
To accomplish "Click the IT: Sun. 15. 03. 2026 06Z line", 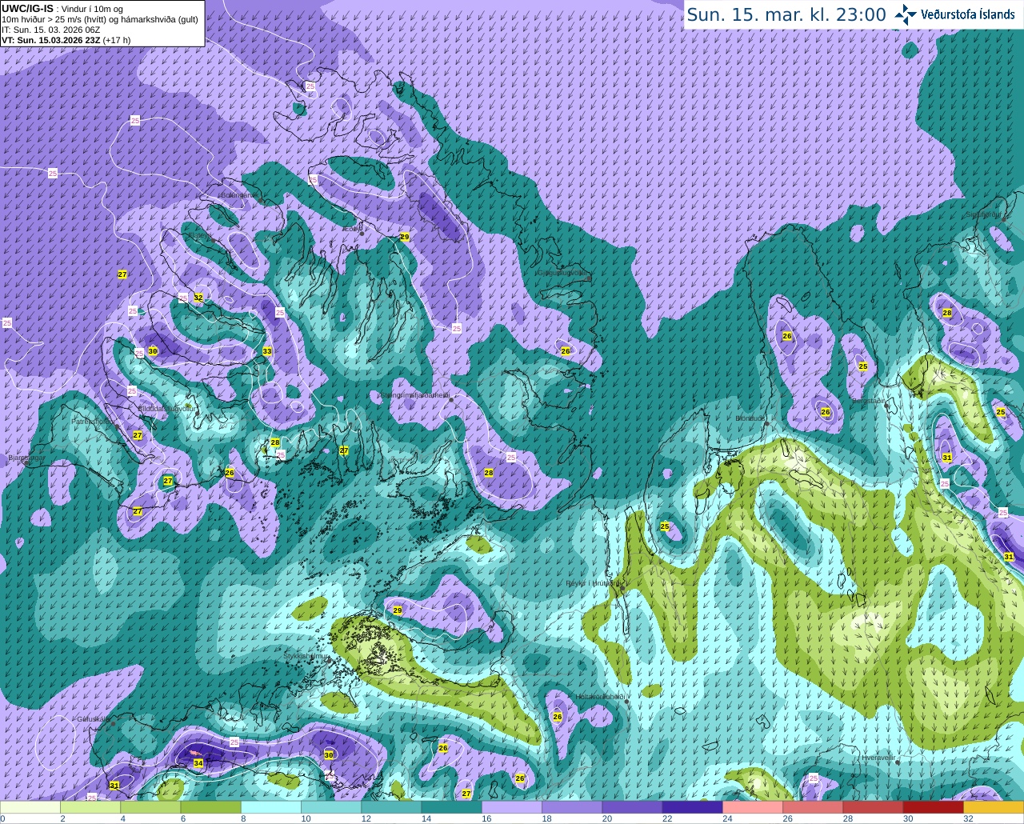I will 50,30.
